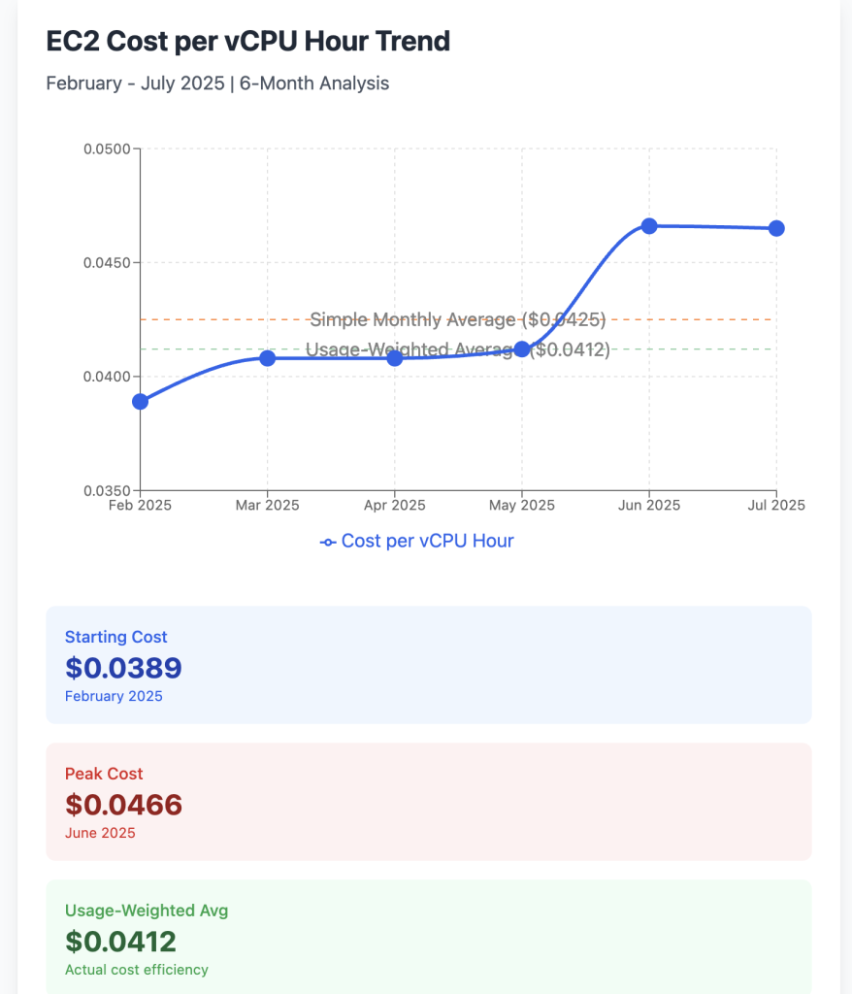Viewport: 852px width, 994px height.
Task: Select the June 2025 peak data point
Action: click(649, 226)
